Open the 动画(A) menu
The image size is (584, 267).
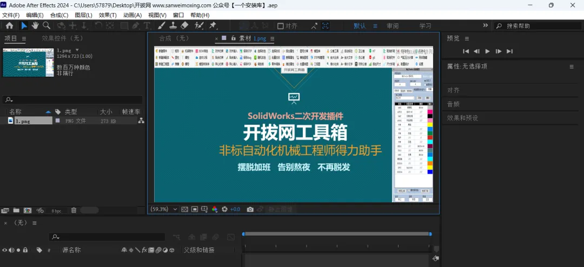[x=132, y=15]
